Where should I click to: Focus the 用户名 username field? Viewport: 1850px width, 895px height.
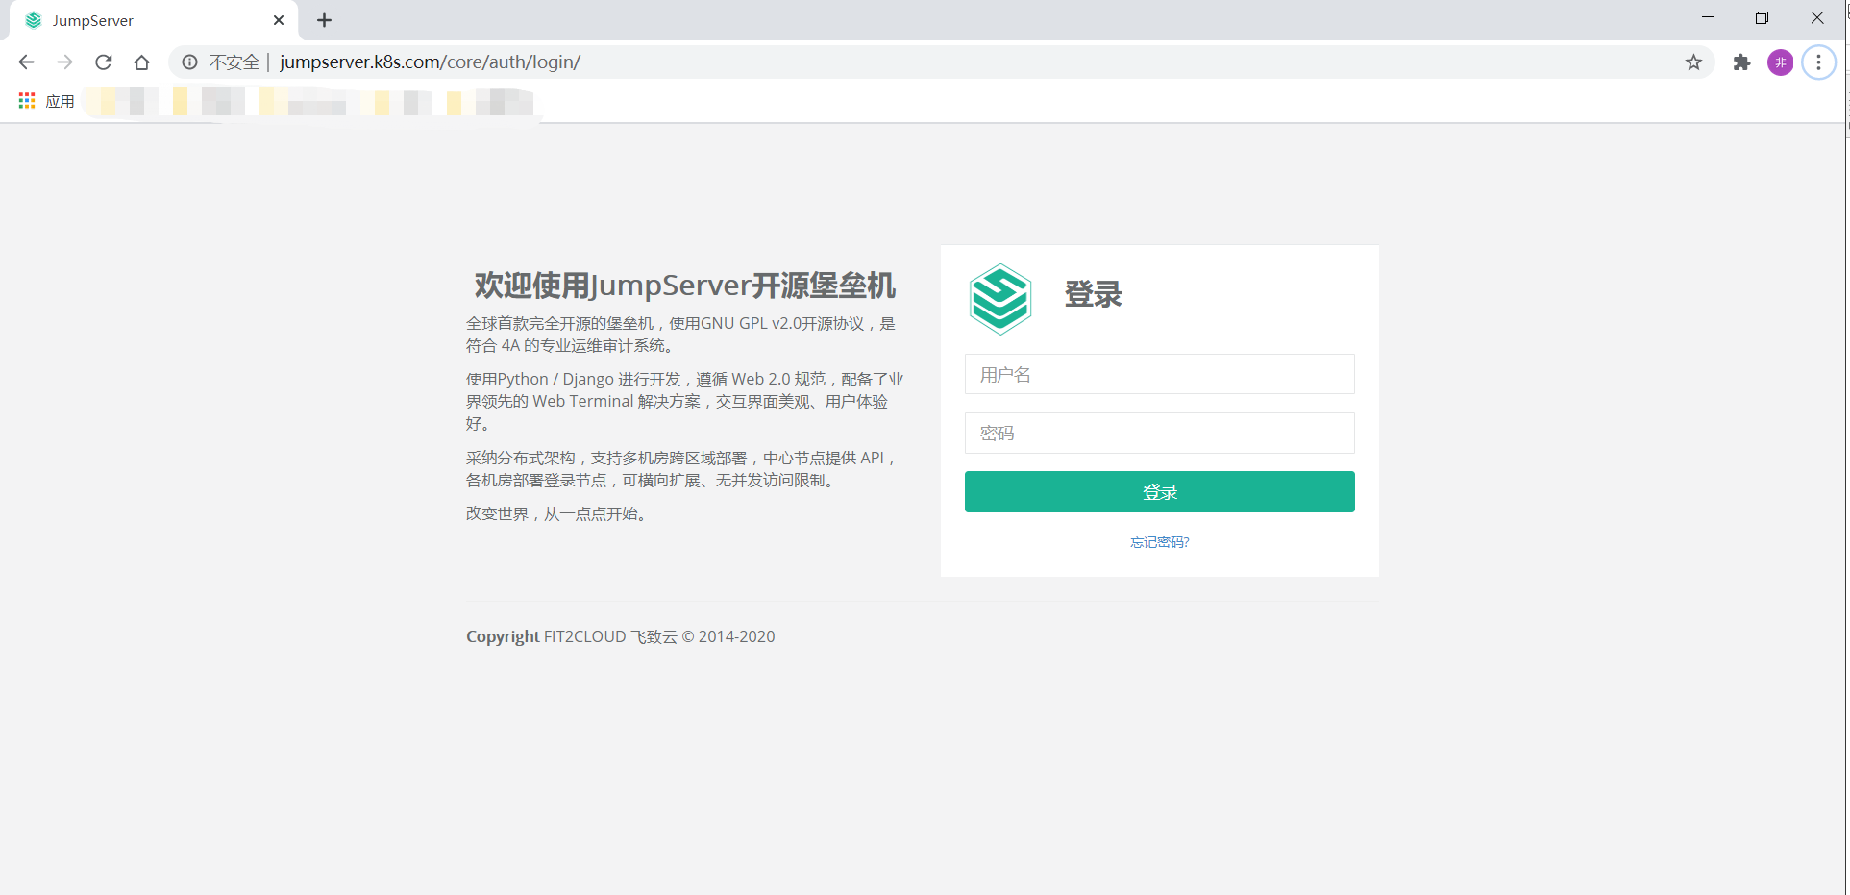point(1159,374)
